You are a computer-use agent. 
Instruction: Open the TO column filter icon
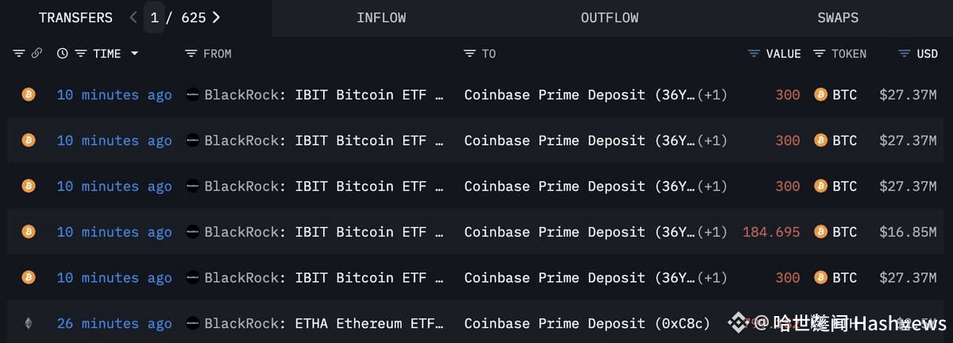click(469, 53)
